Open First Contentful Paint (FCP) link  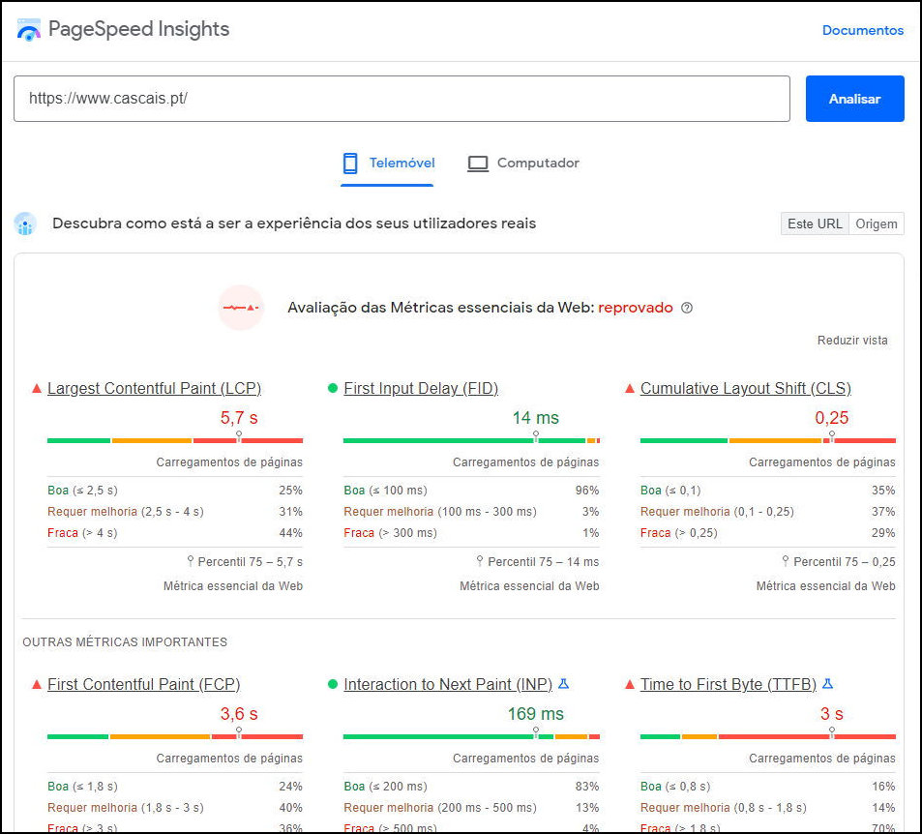click(143, 684)
